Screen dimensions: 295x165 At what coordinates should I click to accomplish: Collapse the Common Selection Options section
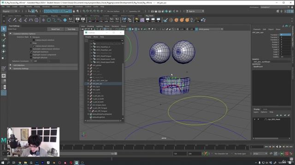coord(11,33)
